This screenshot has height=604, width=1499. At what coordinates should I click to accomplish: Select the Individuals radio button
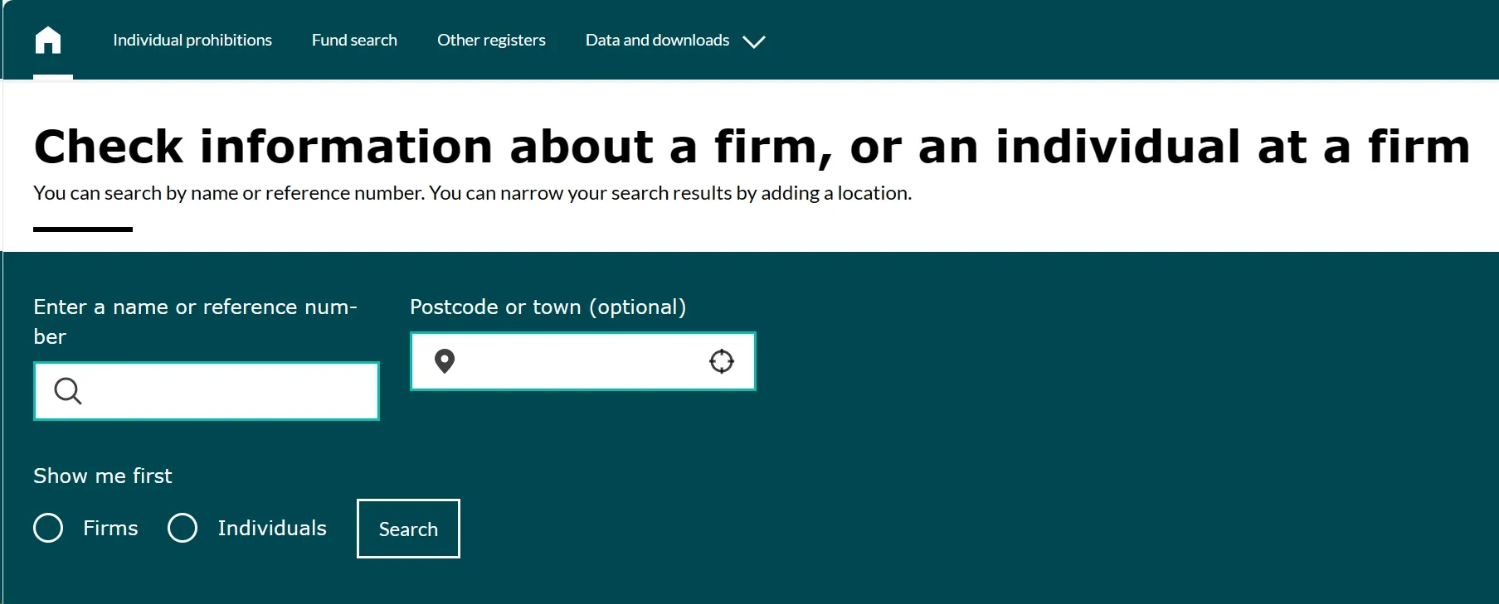point(183,528)
